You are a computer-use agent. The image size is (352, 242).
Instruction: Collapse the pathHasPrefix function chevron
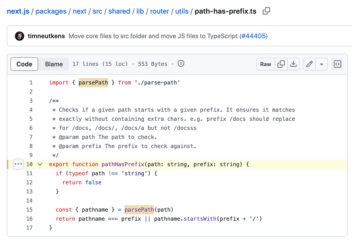tap(40, 164)
